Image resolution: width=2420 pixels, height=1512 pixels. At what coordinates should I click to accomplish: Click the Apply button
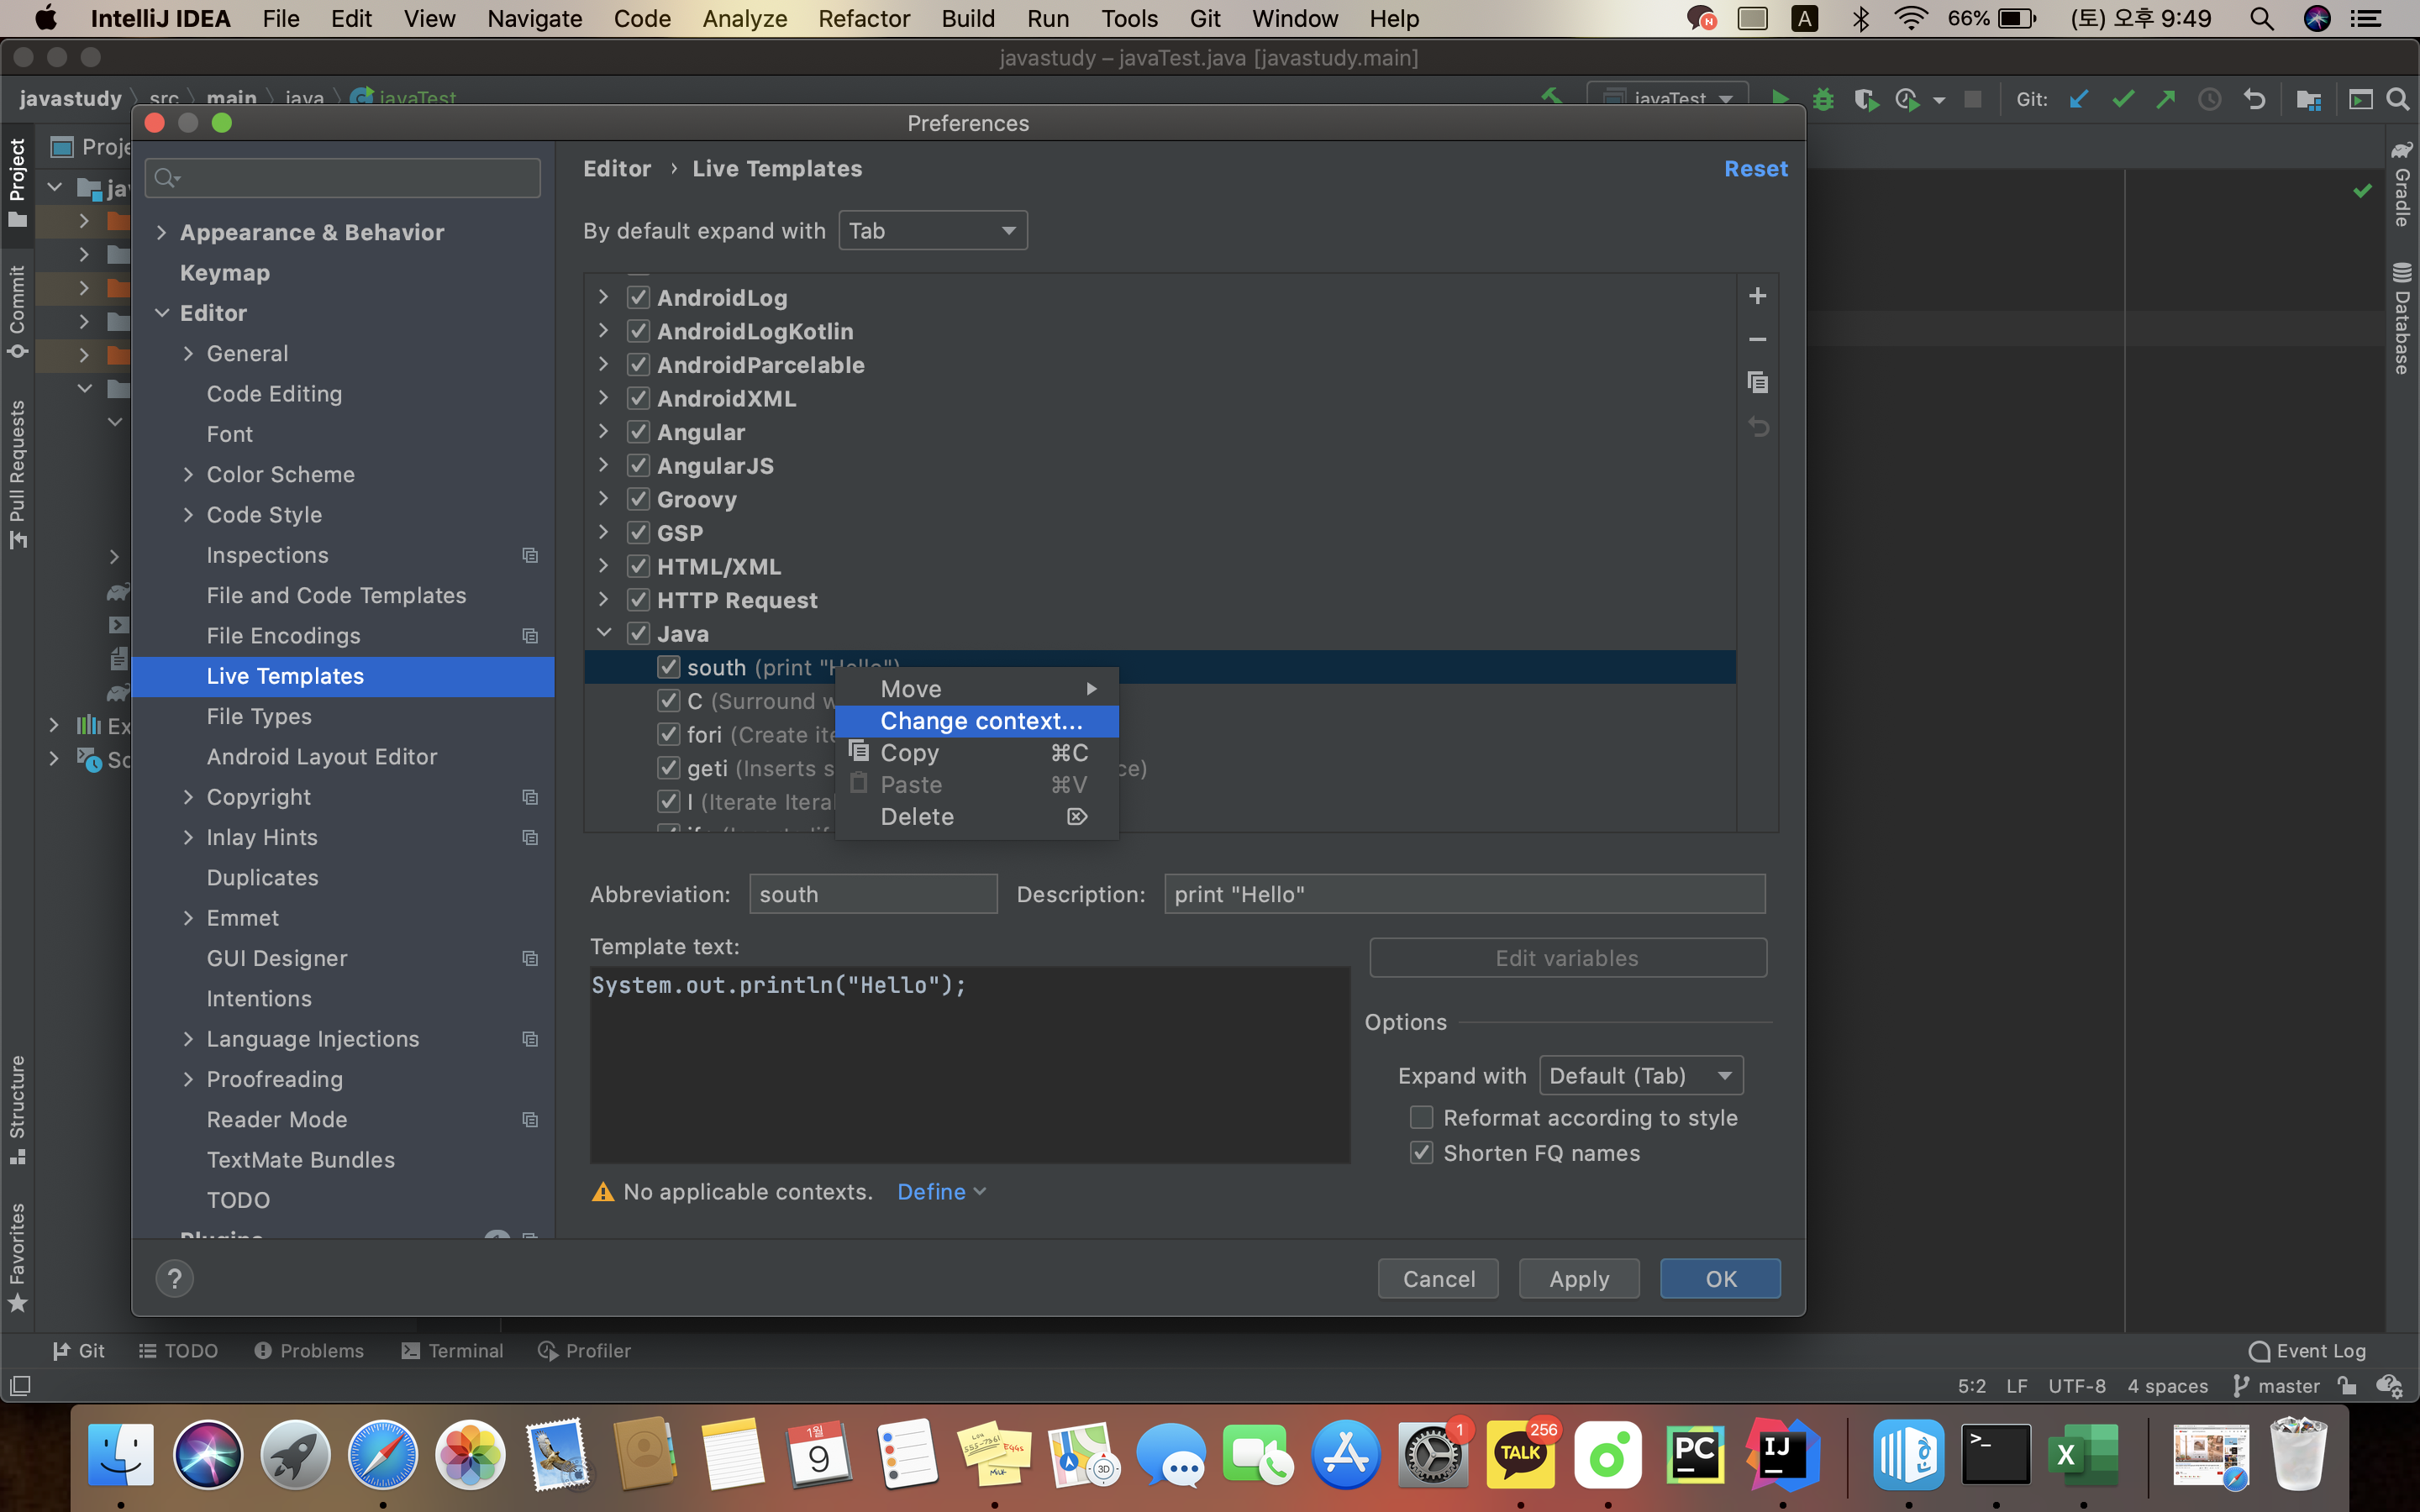(x=1579, y=1278)
